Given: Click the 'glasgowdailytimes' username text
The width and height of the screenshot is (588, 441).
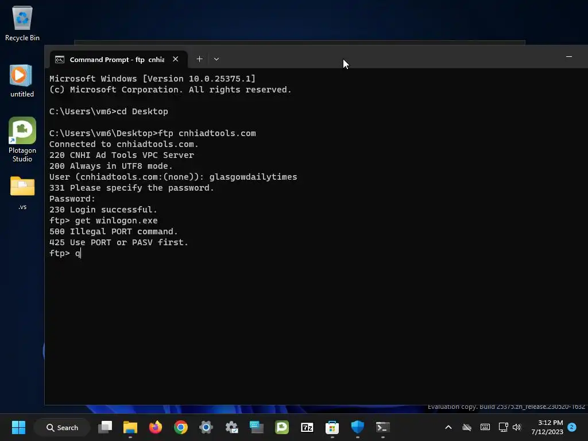Looking at the screenshot, I should (253, 177).
